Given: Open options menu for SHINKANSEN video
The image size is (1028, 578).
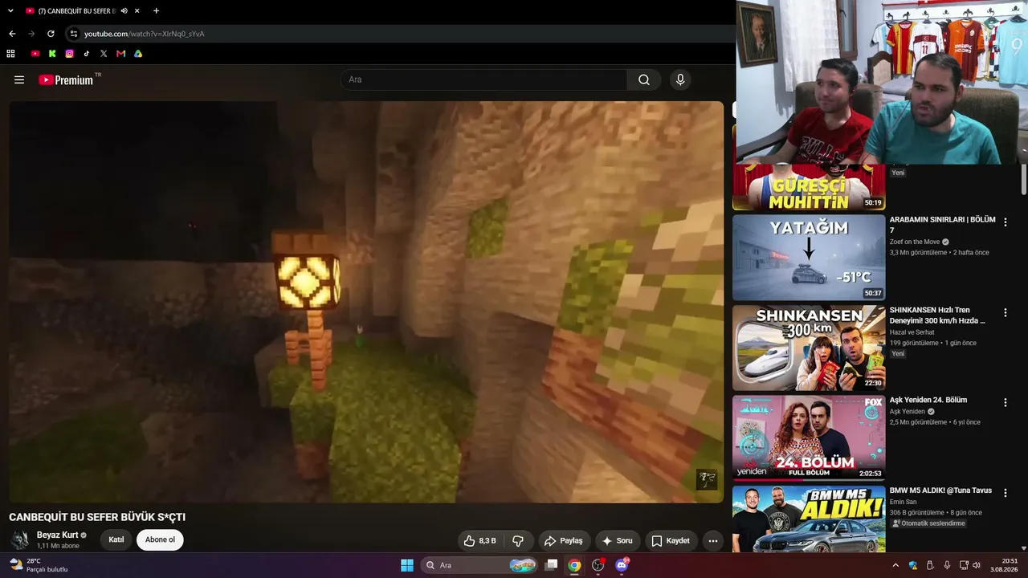Looking at the screenshot, I should [x=1005, y=312].
